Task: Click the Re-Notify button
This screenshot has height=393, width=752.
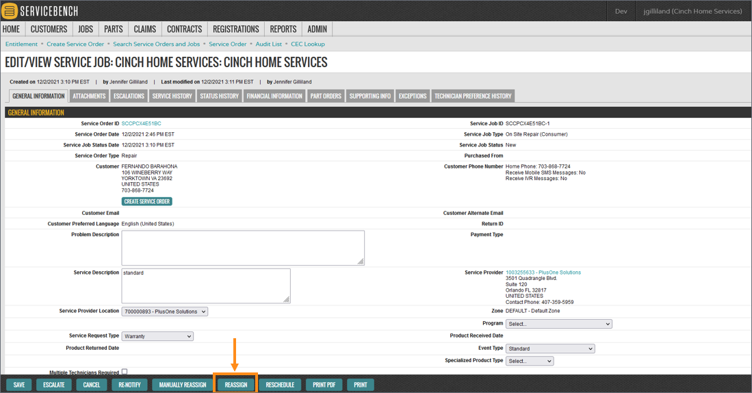Action: click(129, 385)
